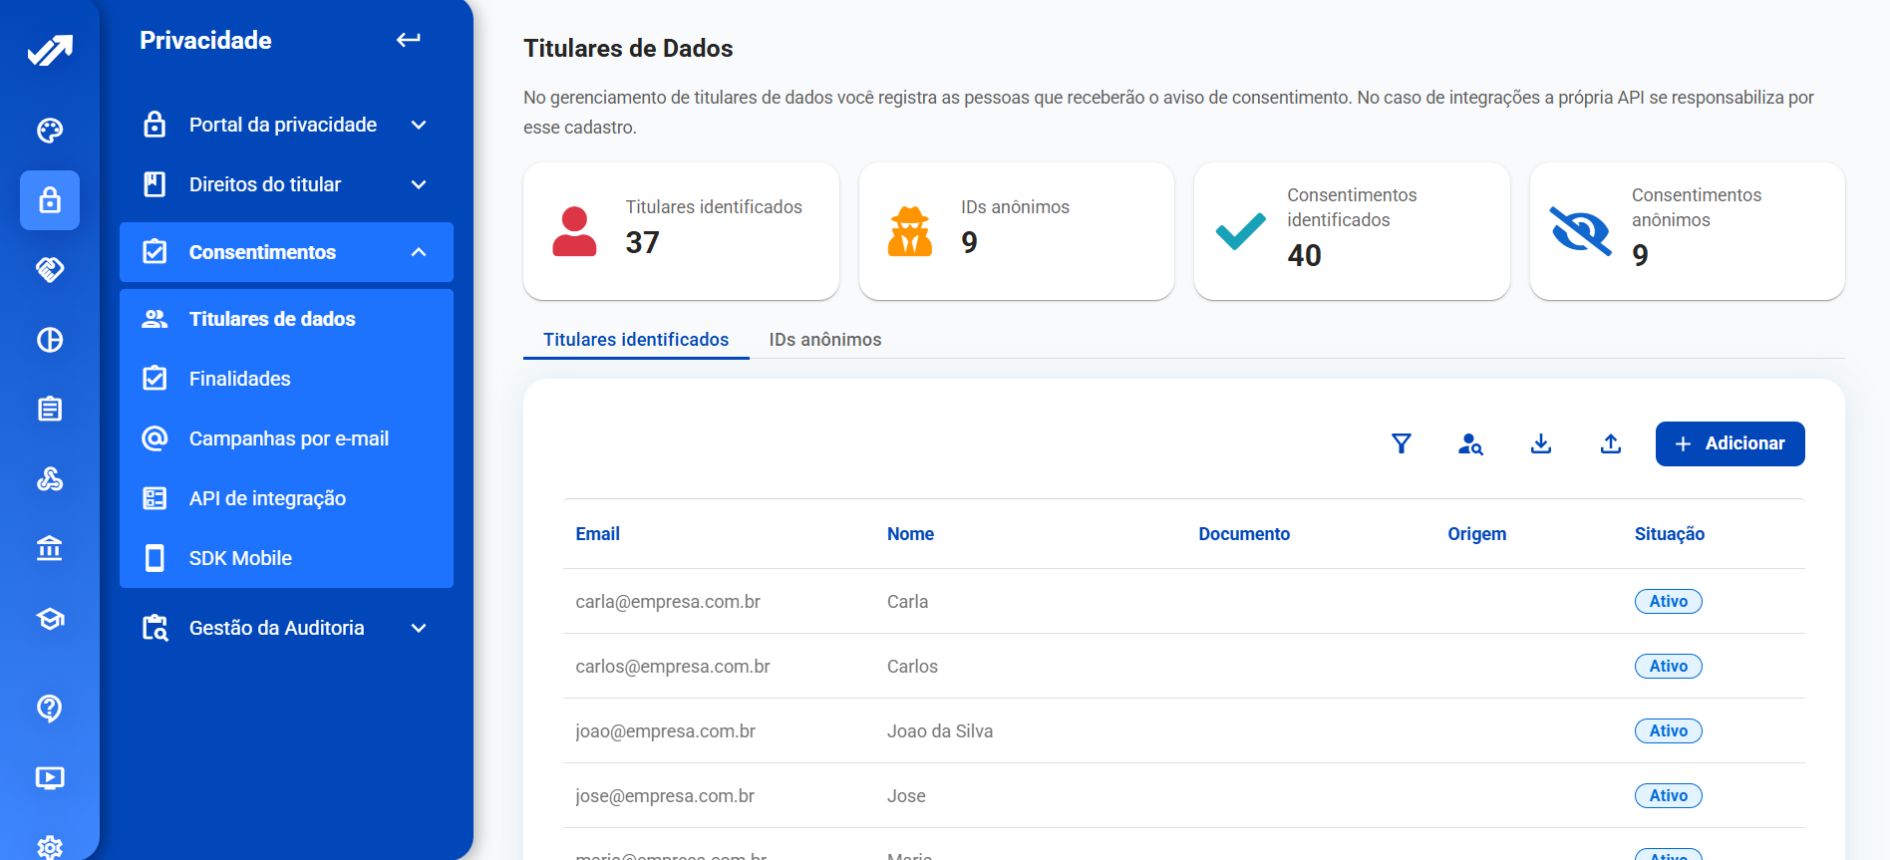The image size is (1890, 860).
Task: Click the Adicionar button
Action: 1730,443
